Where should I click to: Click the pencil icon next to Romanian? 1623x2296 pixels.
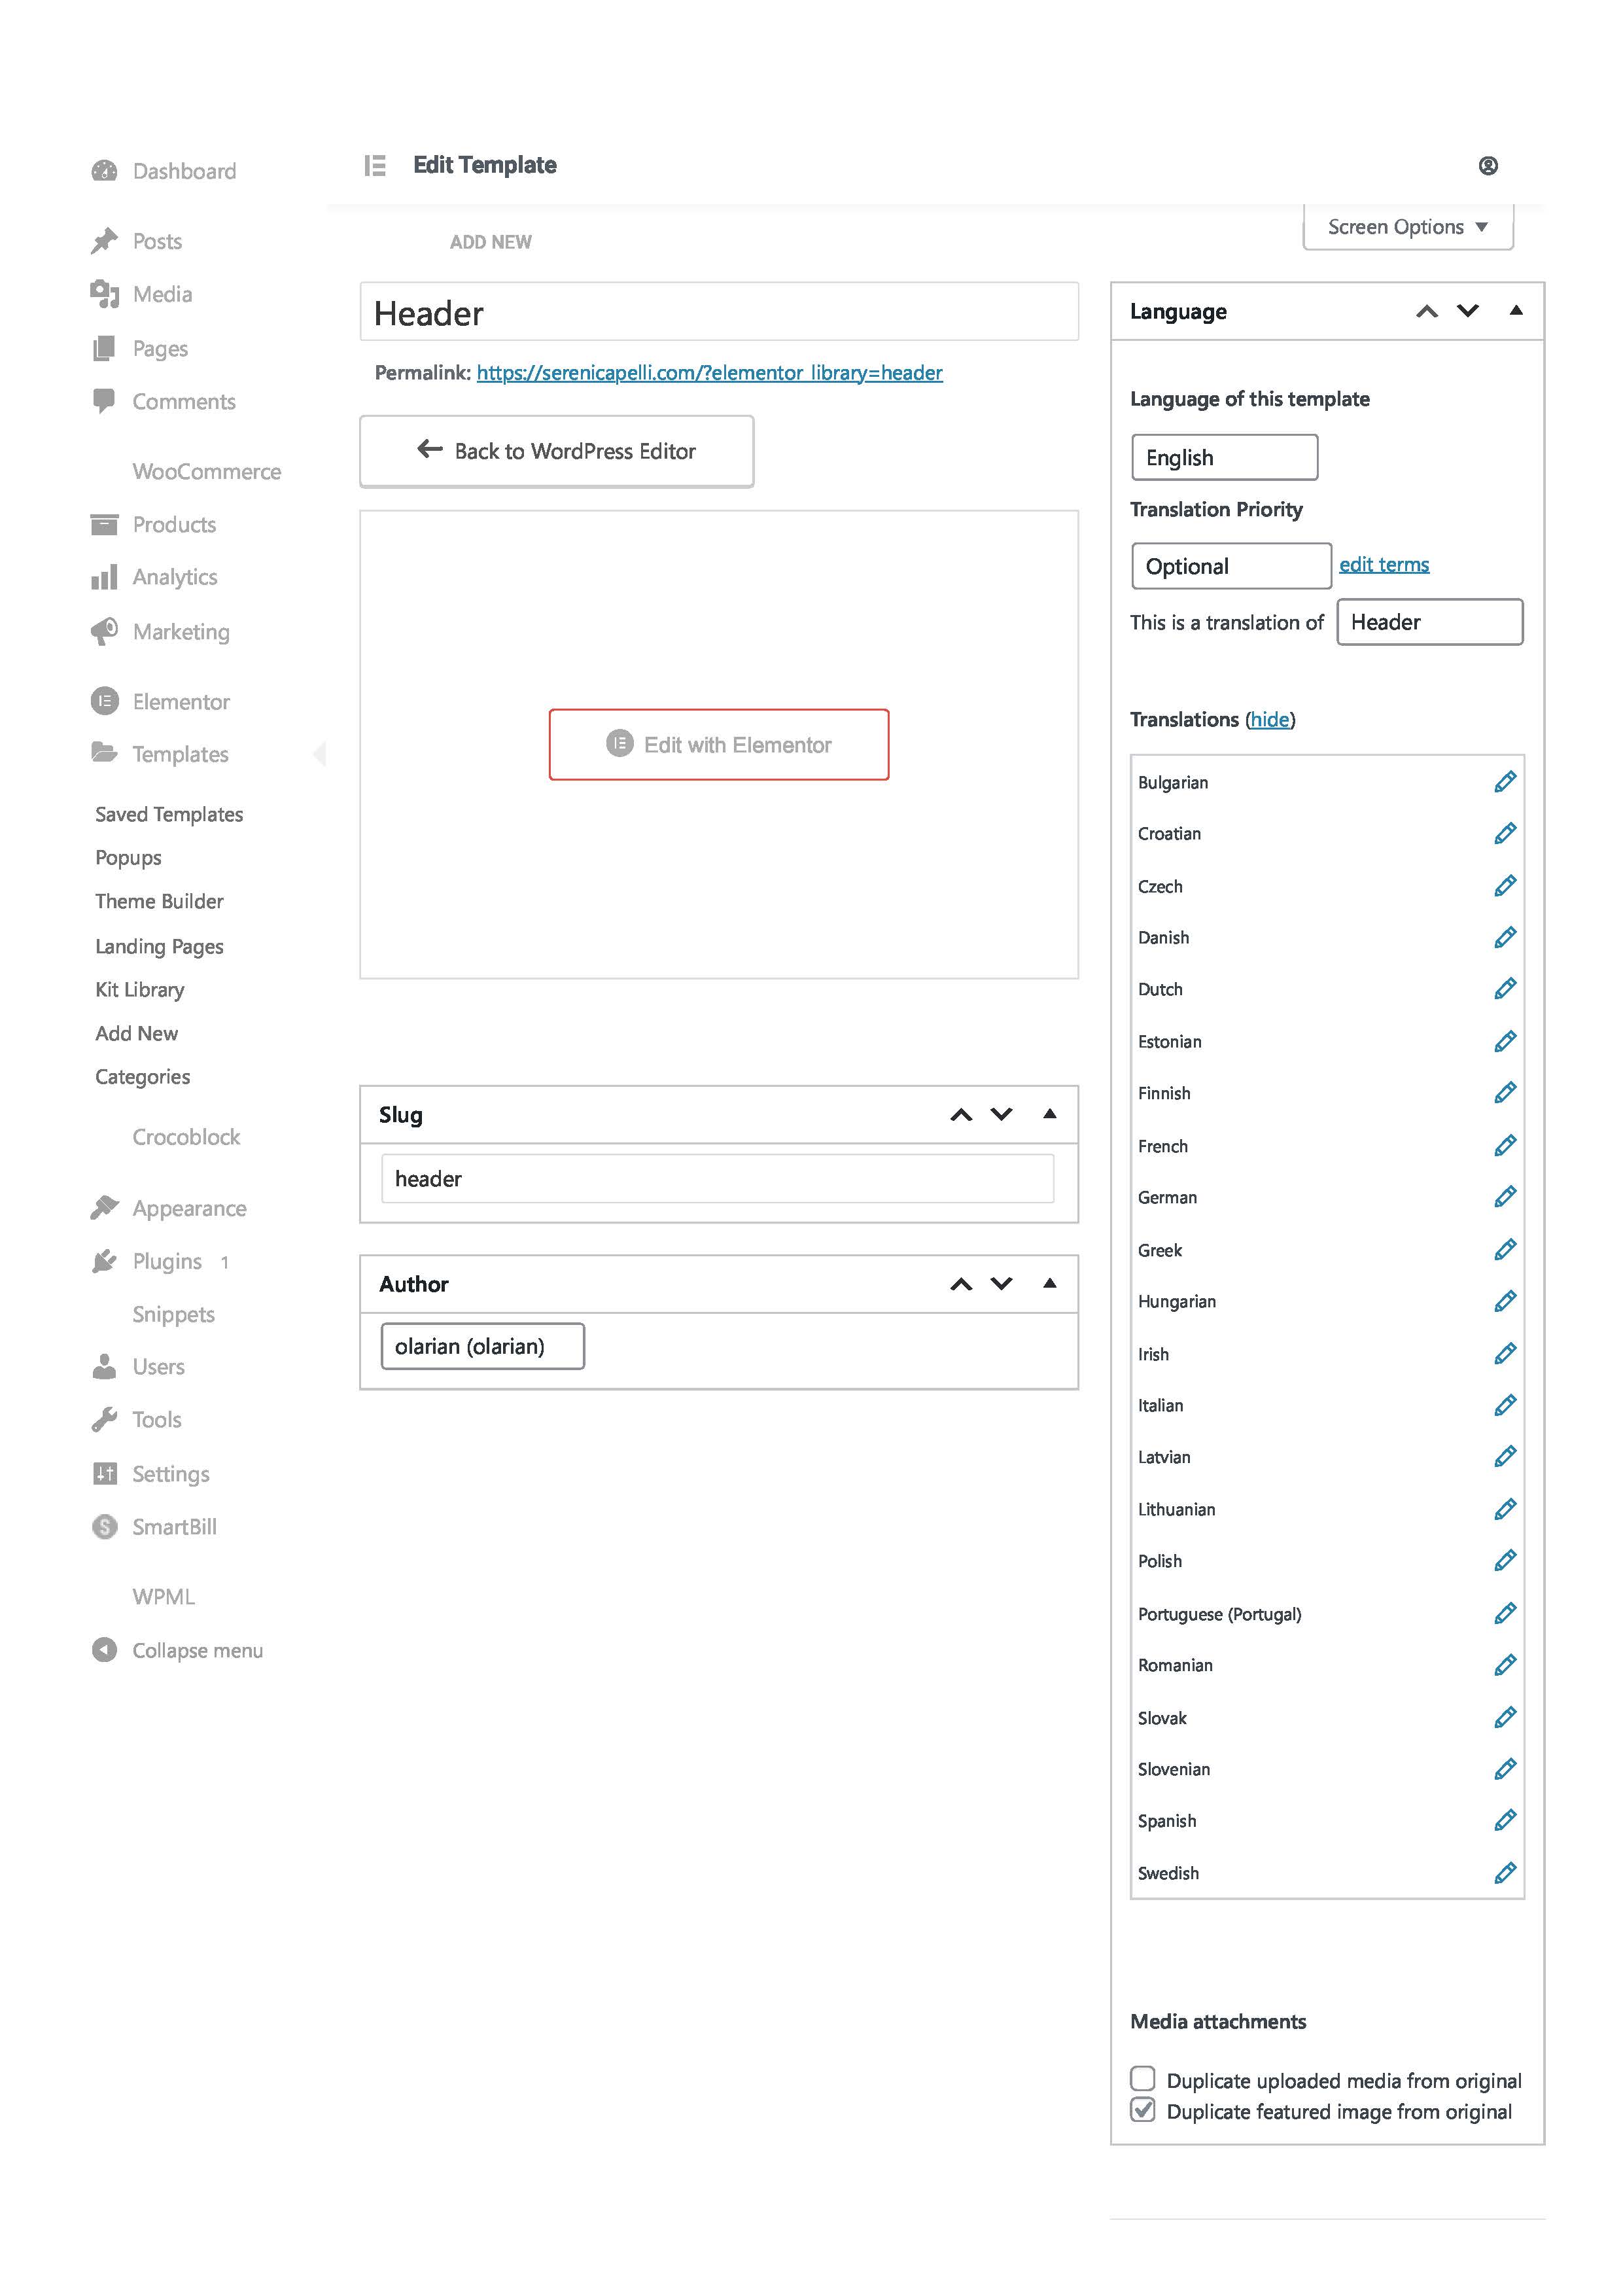(x=1504, y=1664)
